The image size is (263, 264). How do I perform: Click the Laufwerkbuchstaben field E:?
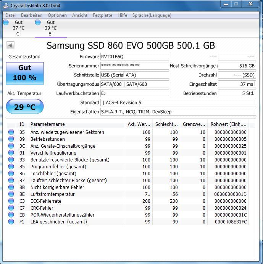tap(134, 93)
